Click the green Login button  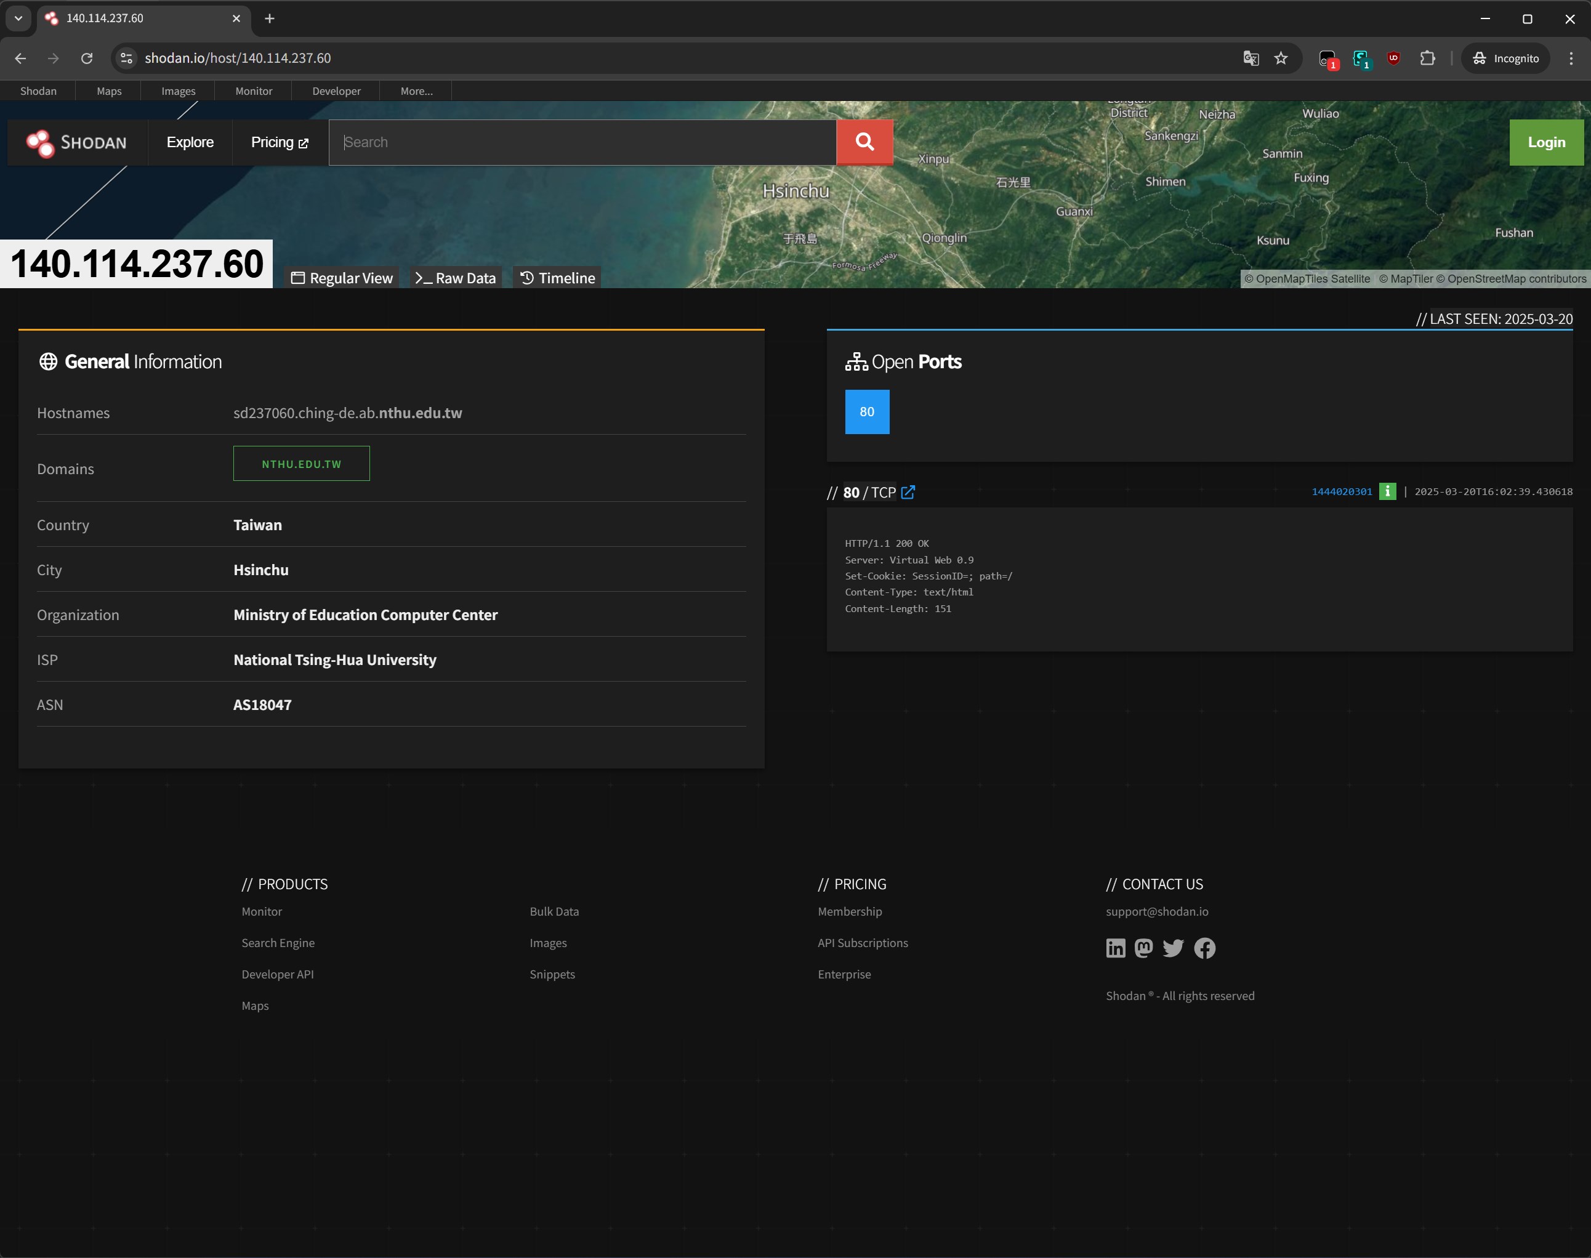1546,142
